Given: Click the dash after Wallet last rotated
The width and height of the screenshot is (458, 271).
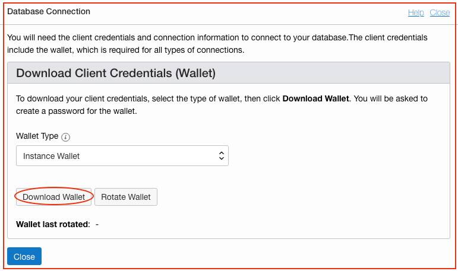Looking at the screenshot, I should tap(97, 224).
